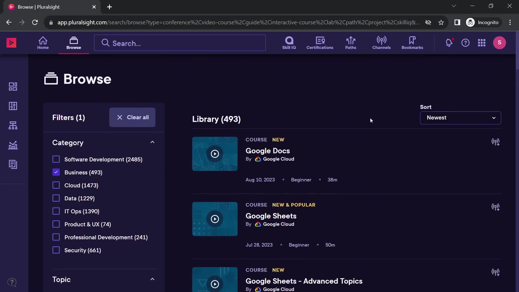
Task: Play the Google Docs course thumbnail
Action: (x=215, y=154)
